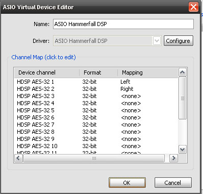The height and width of the screenshot is (194, 203).
Task: Click the Cancel button
Action: [x=173, y=183]
